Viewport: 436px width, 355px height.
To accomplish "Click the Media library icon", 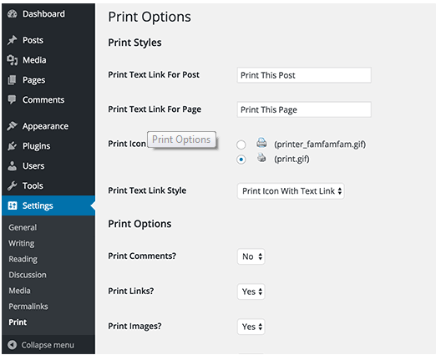I will 13,60.
